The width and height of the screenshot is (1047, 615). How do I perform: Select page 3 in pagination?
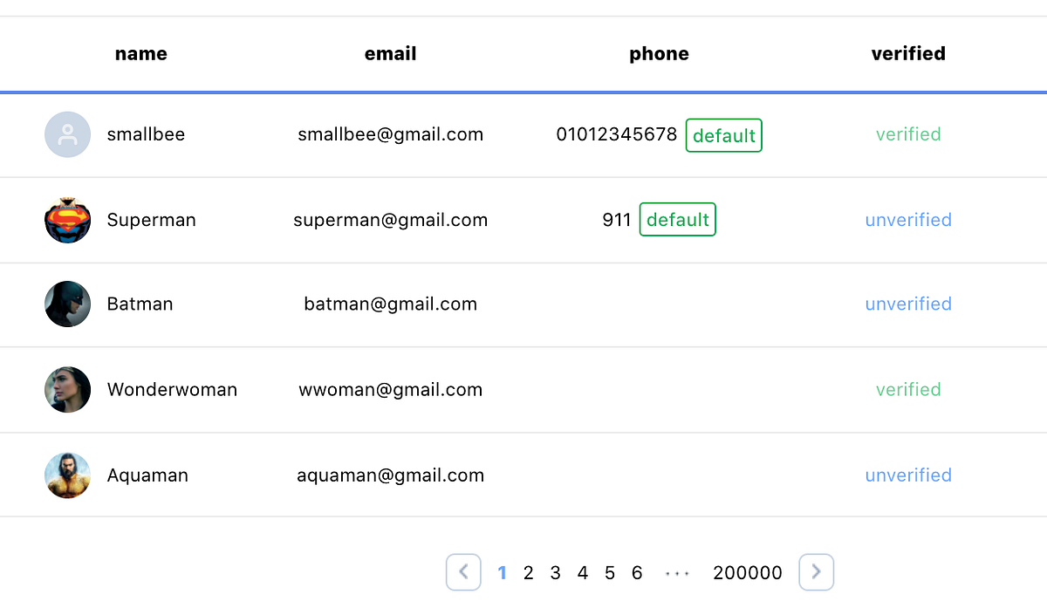coord(555,572)
